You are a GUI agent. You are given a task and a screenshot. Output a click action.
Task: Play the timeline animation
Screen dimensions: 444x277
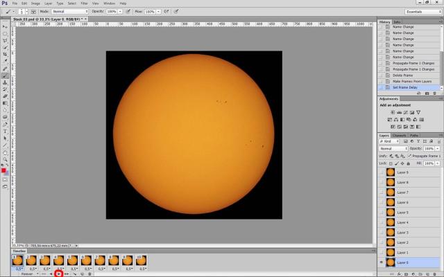coord(59,274)
